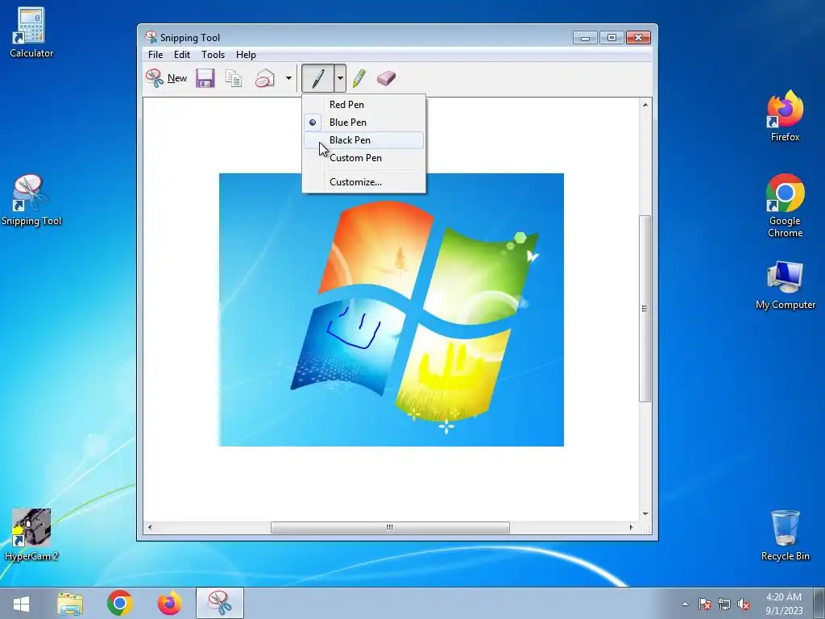Open the Start menu button
Image resolution: width=825 pixels, height=619 pixels.
21,603
